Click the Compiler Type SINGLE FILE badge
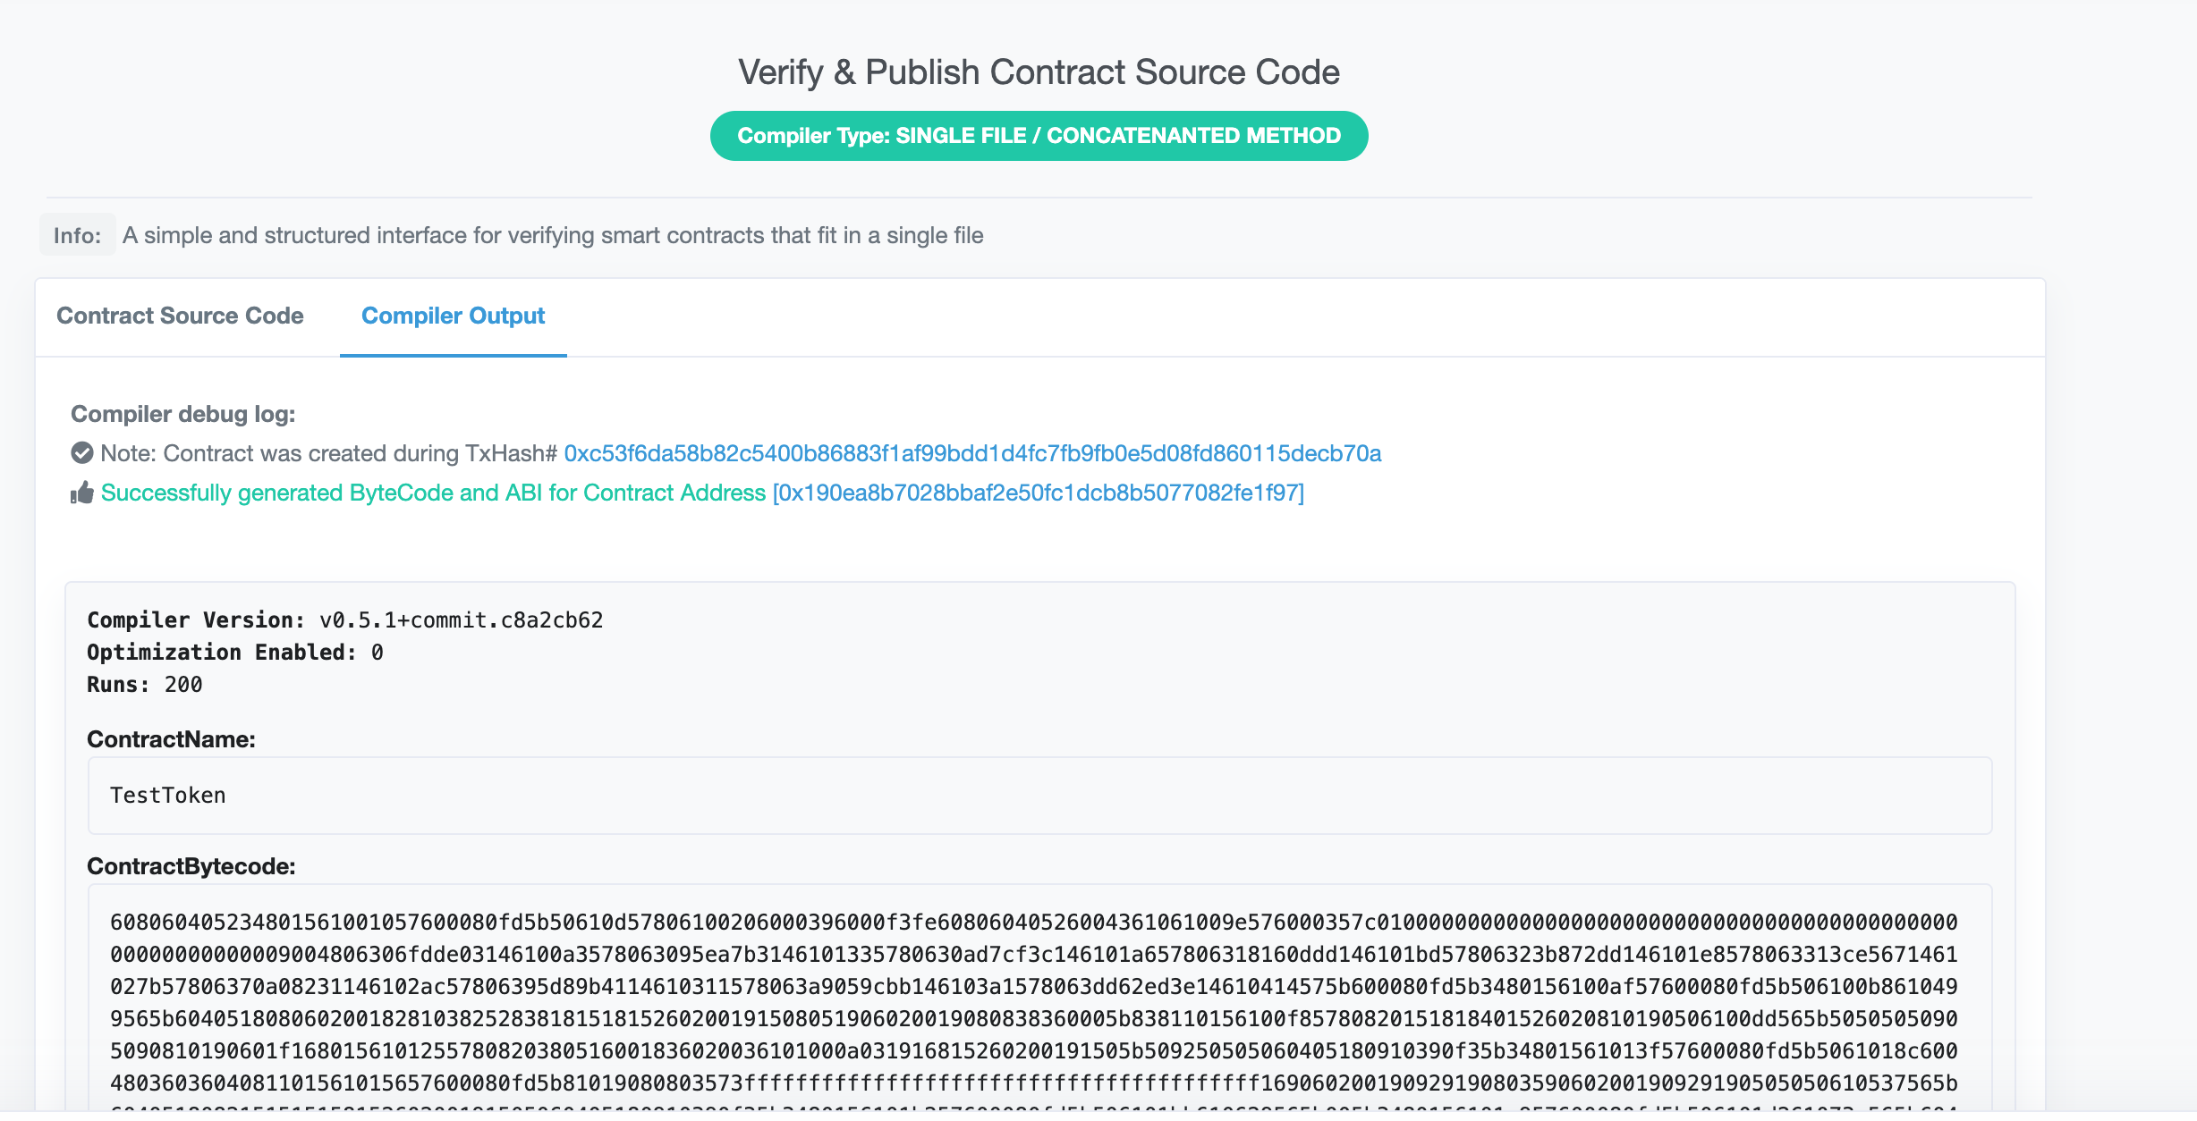The image size is (2197, 1121). click(1039, 136)
